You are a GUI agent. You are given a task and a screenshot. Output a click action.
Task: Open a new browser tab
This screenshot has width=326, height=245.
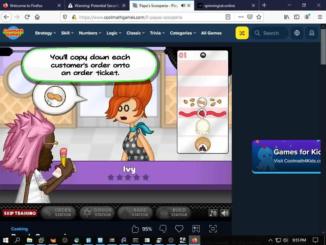pyautogui.click(x=264, y=5)
